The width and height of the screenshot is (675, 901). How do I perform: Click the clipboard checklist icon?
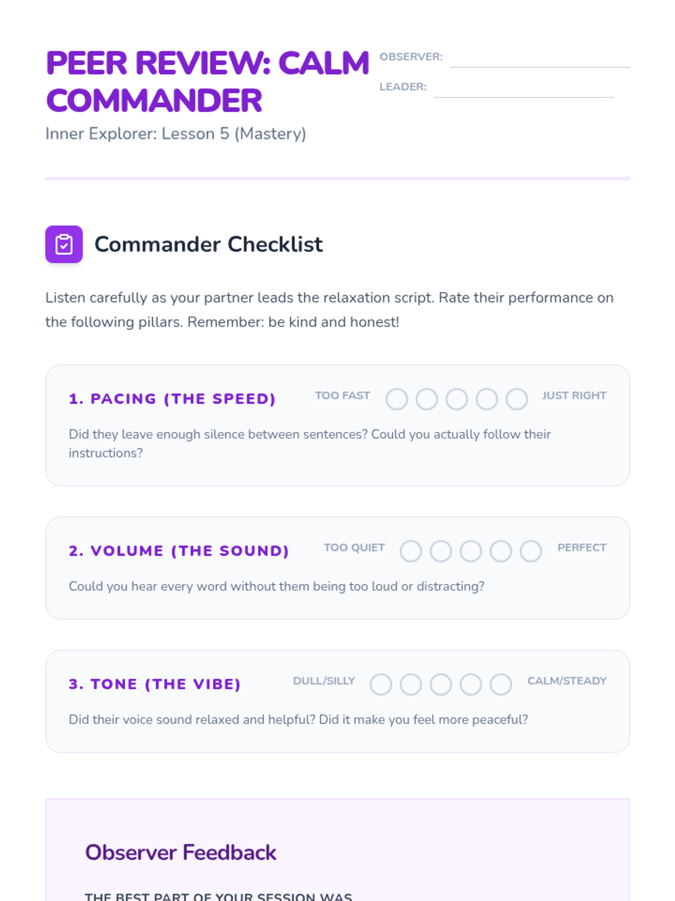coord(64,244)
